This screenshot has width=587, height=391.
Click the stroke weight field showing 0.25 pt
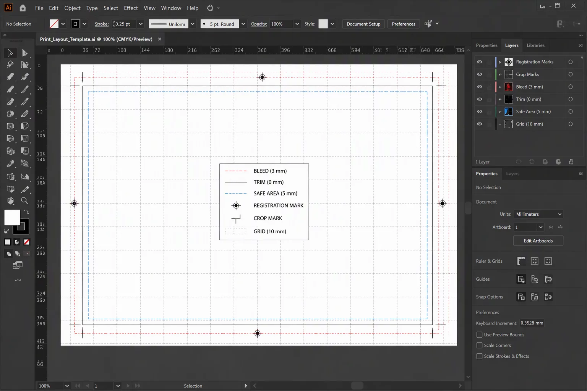coord(125,24)
